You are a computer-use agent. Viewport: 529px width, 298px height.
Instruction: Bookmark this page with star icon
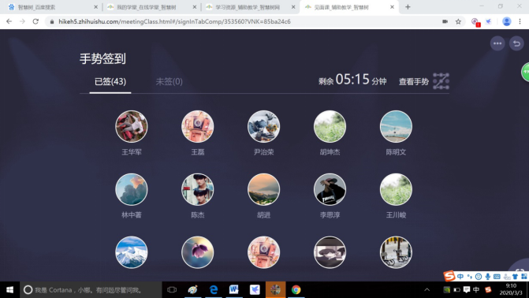click(x=458, y=21)
